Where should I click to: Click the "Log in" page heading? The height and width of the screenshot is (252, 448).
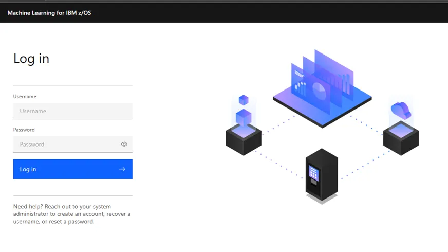[x=31, y=59]
